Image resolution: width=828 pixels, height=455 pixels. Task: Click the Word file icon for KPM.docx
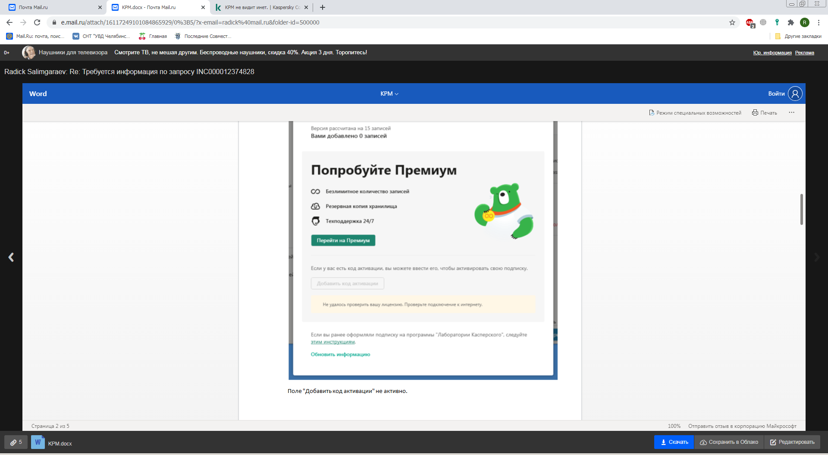pos(38,442)
